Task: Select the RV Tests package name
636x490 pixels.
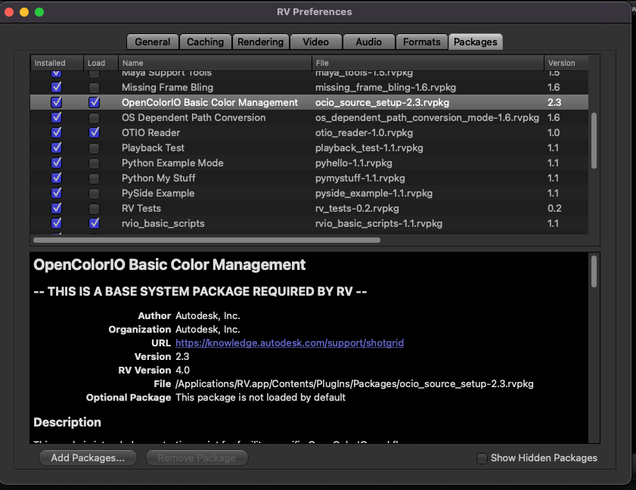Action: [x=141, y=209]
